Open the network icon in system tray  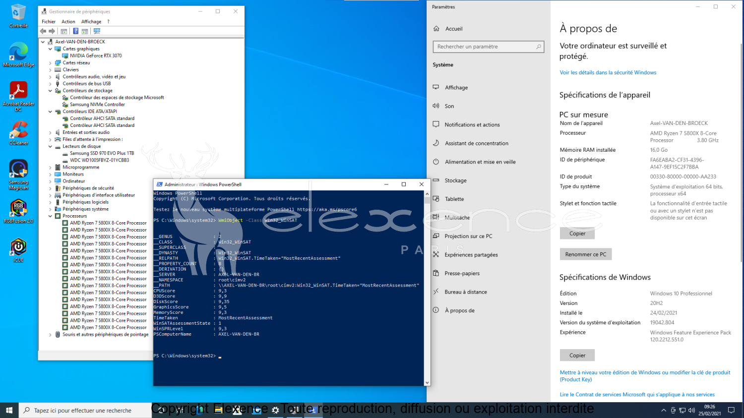pos(682,410)
